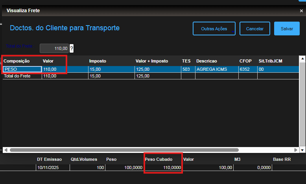Click the TES cell showing 503
306x184 pixels.
[x=187, y=69]
